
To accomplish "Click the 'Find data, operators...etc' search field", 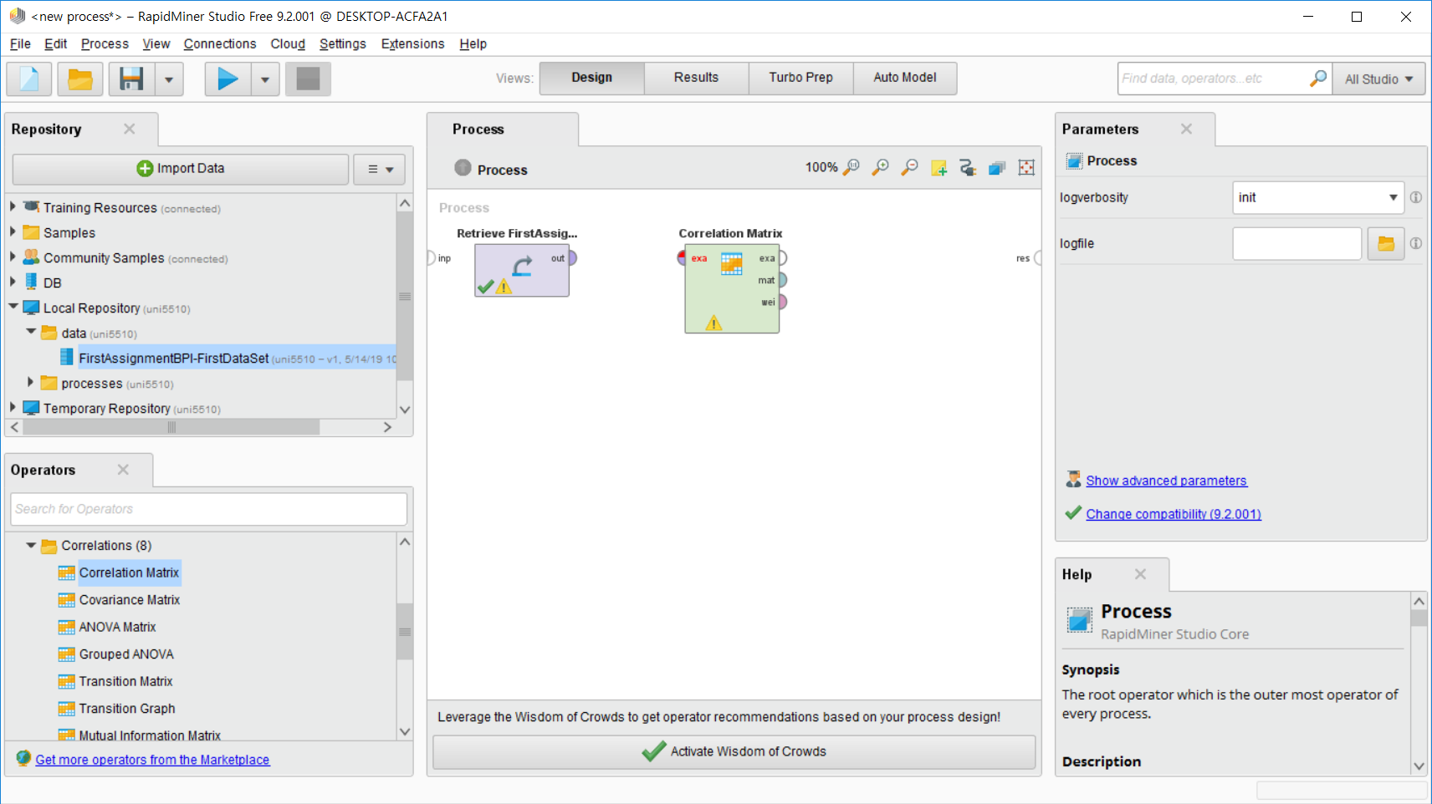I will (x=1214, y=78).
